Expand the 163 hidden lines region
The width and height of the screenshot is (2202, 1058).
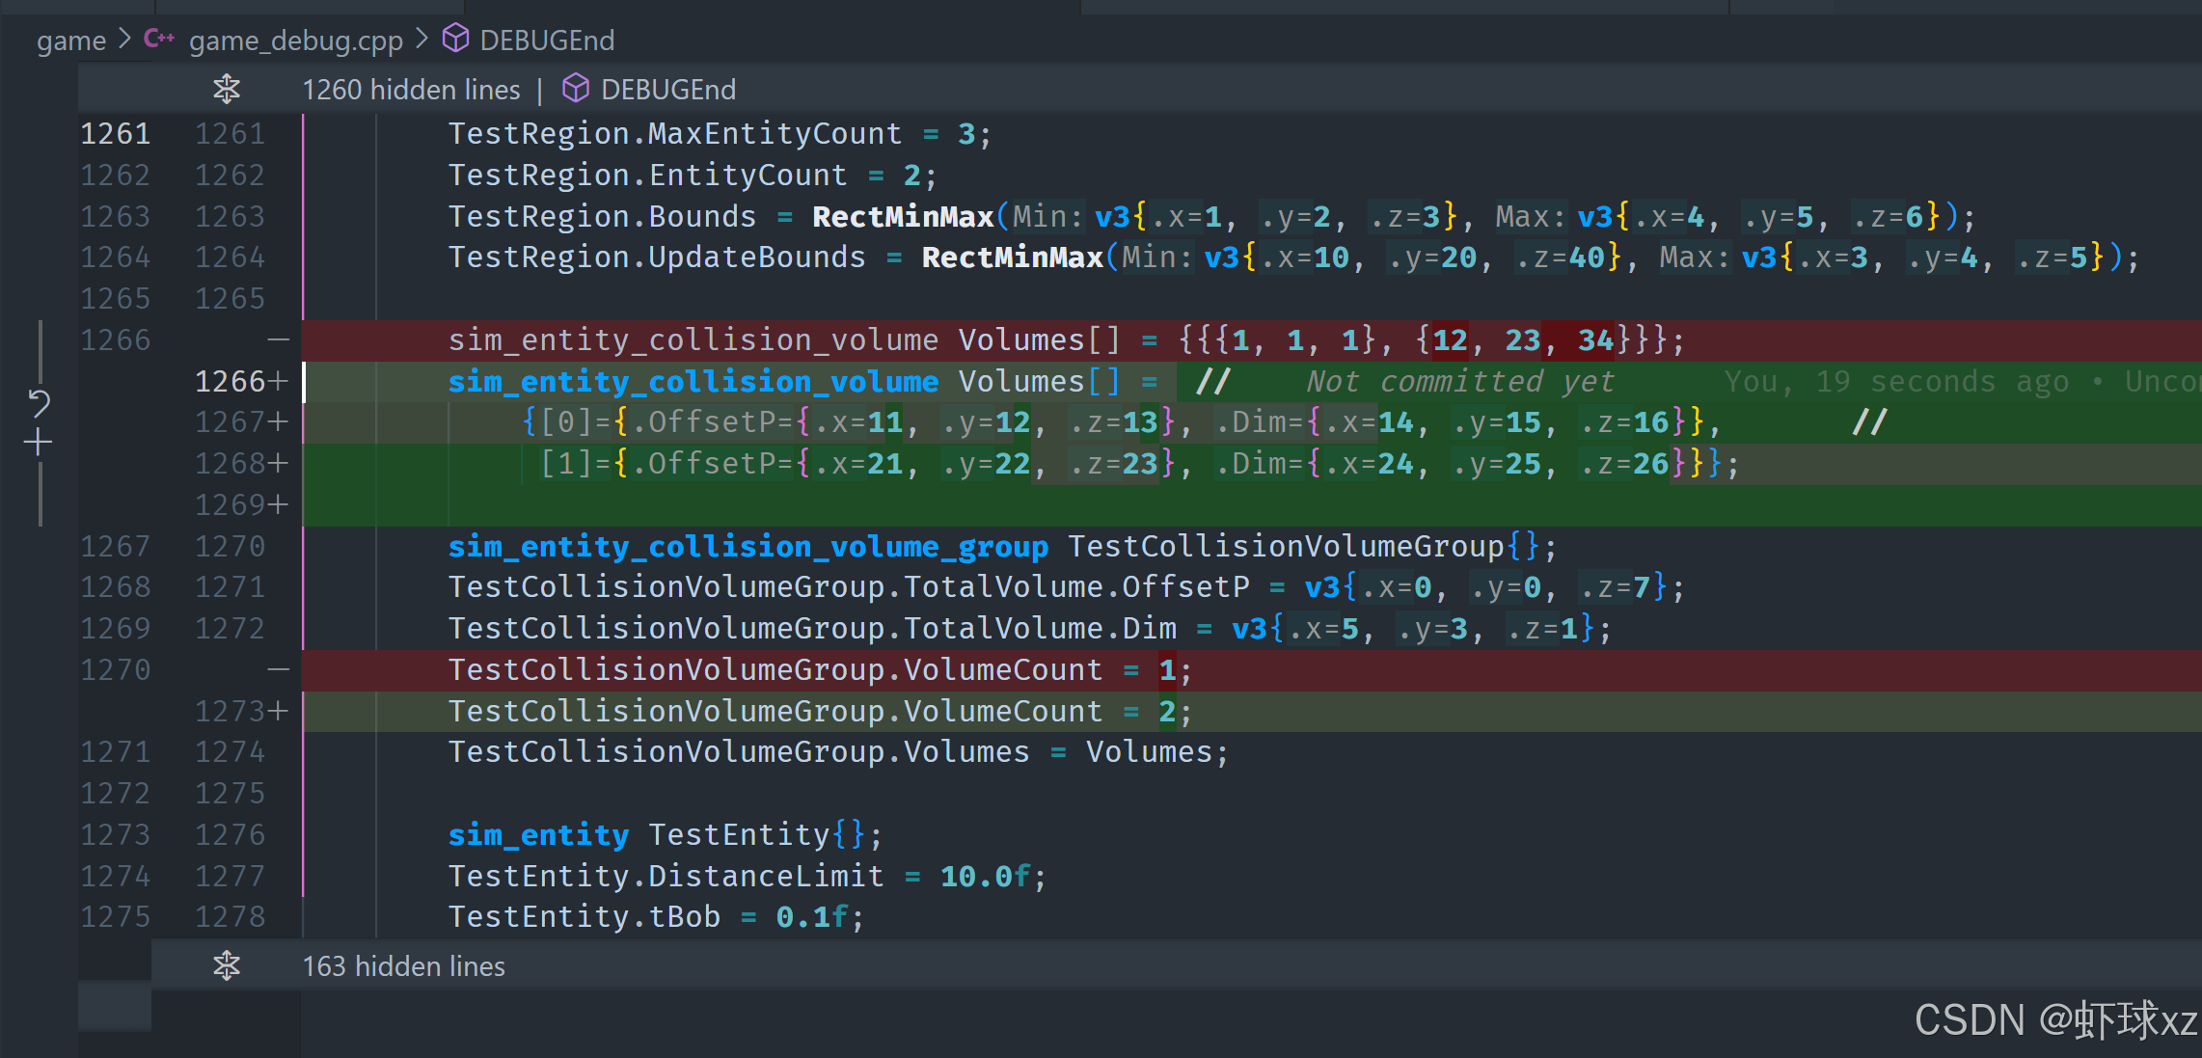[403, 966]
